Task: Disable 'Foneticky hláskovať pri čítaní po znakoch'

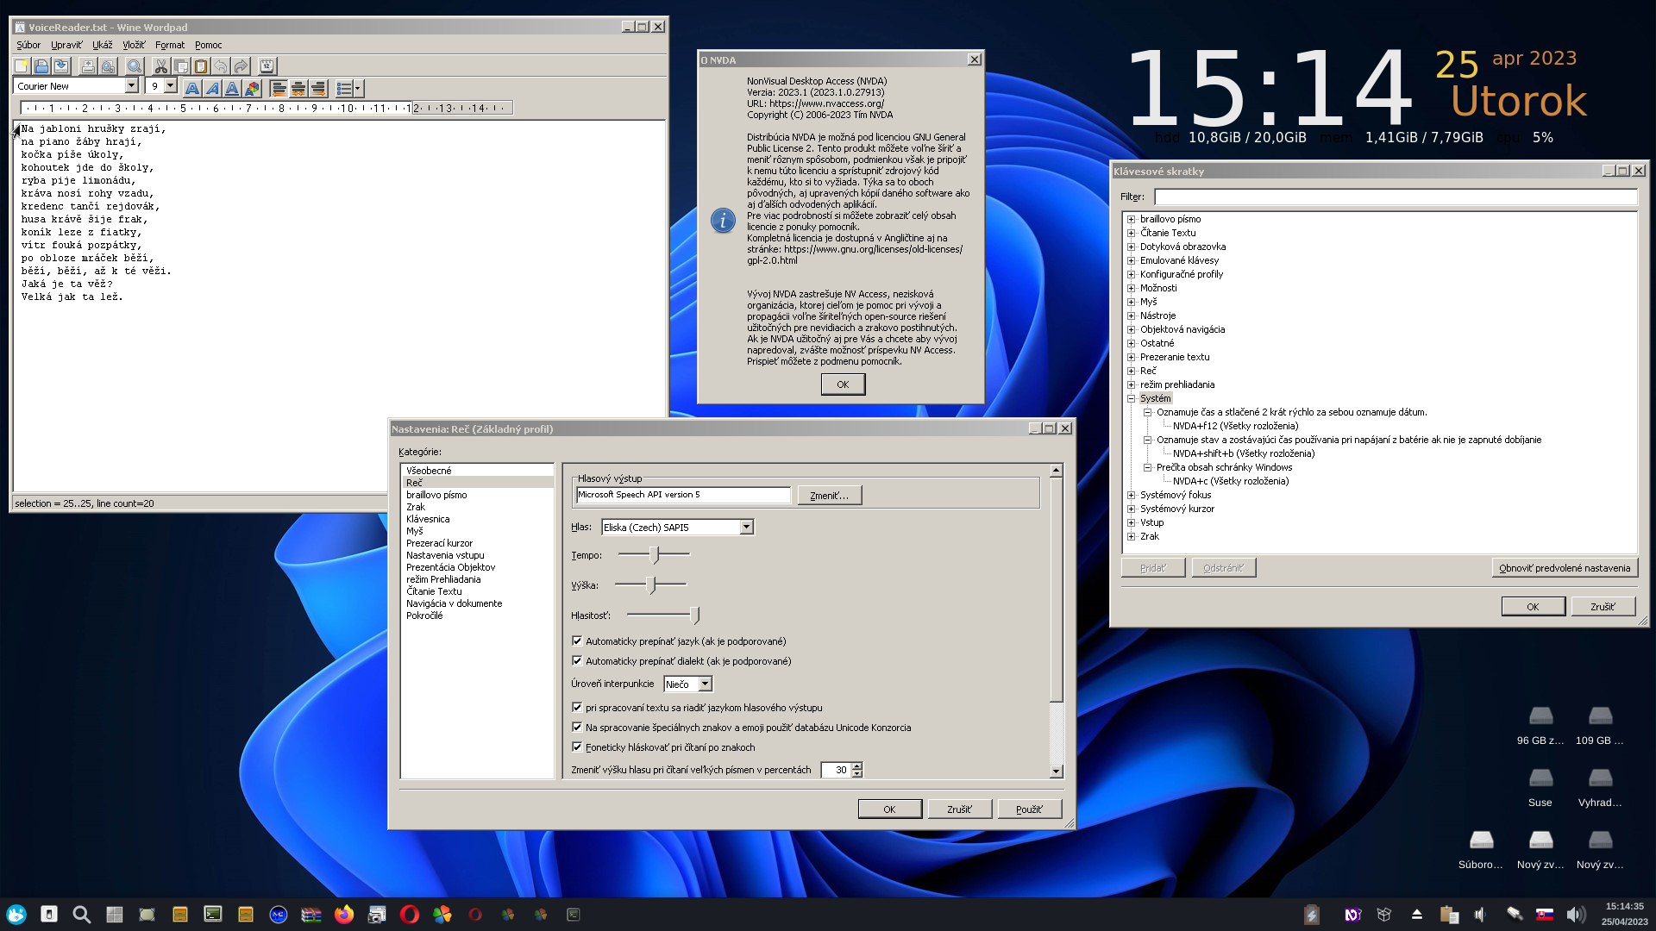Action: click(x=577, y=747)
